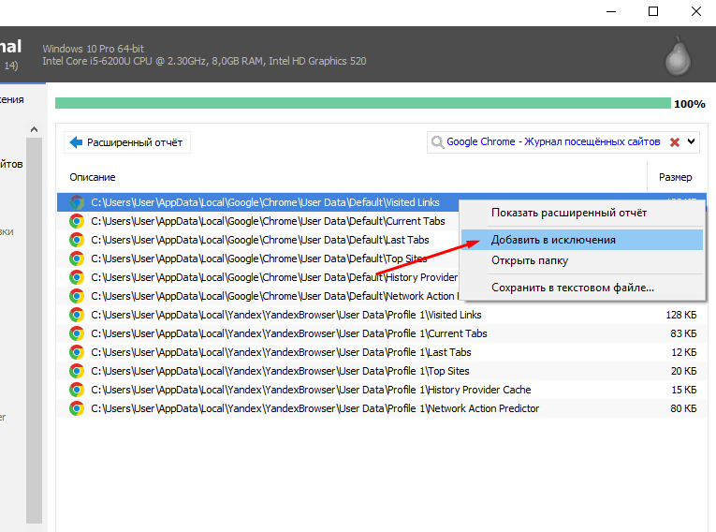The image size is (716, 532).
Task: Select Google Chrome 'Network Action' path row
Action: click(x=274, y=296)
